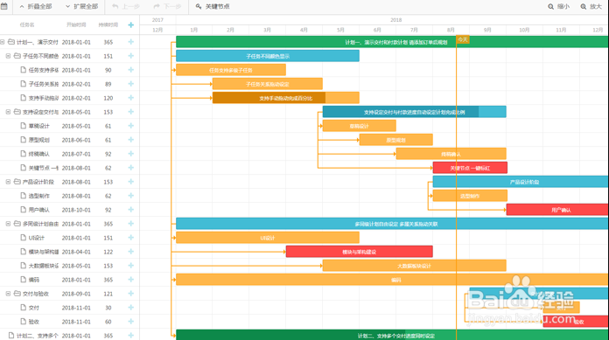The height and width of the screenshot is (340, 609).
Task: Click the 开始时间 column header
Action: [76, 24]
